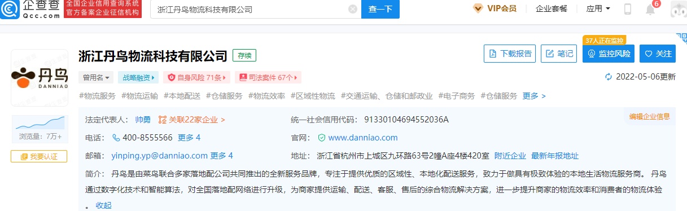Click the phone icon beside 400-8555566
Viewport: 687px width, 211px height.
(116, 138)
